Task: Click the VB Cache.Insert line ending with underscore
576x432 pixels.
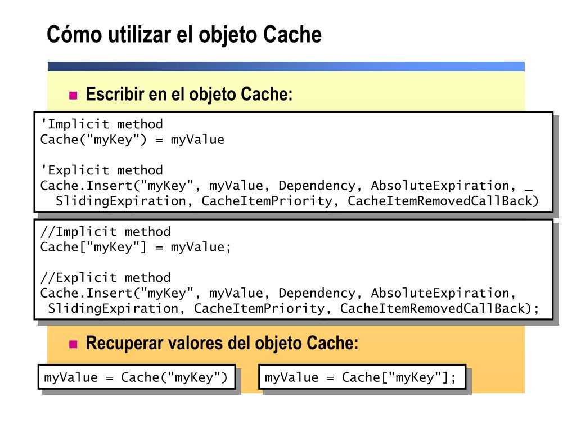Action: point(286,186)
